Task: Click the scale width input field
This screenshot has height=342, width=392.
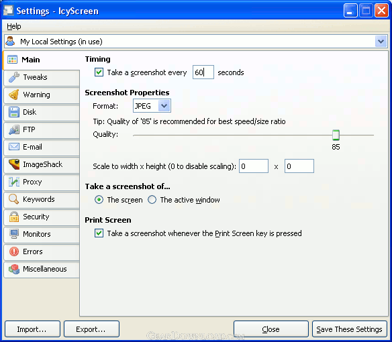Action: coord(254,166)
